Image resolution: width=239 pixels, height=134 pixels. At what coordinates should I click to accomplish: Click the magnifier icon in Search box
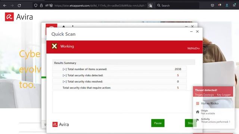(159, 6)
